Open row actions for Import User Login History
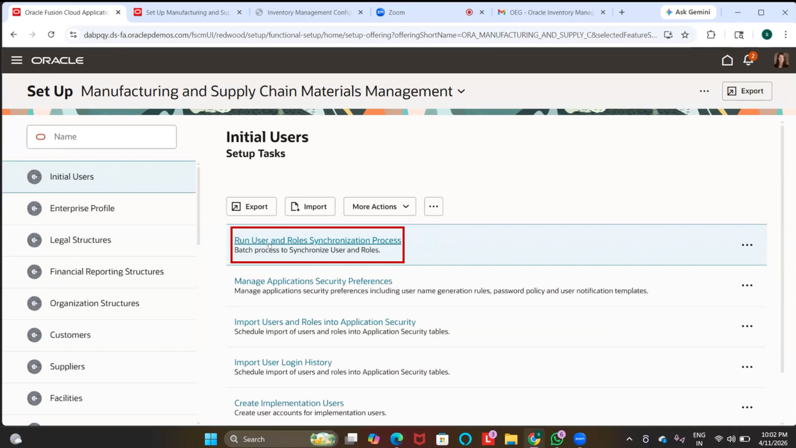 747,367
